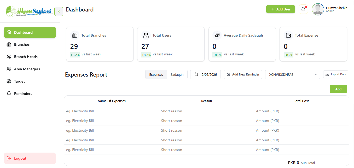
Task: Open Branch Heads from the sidebar
Action: click(x=9, y=57)
